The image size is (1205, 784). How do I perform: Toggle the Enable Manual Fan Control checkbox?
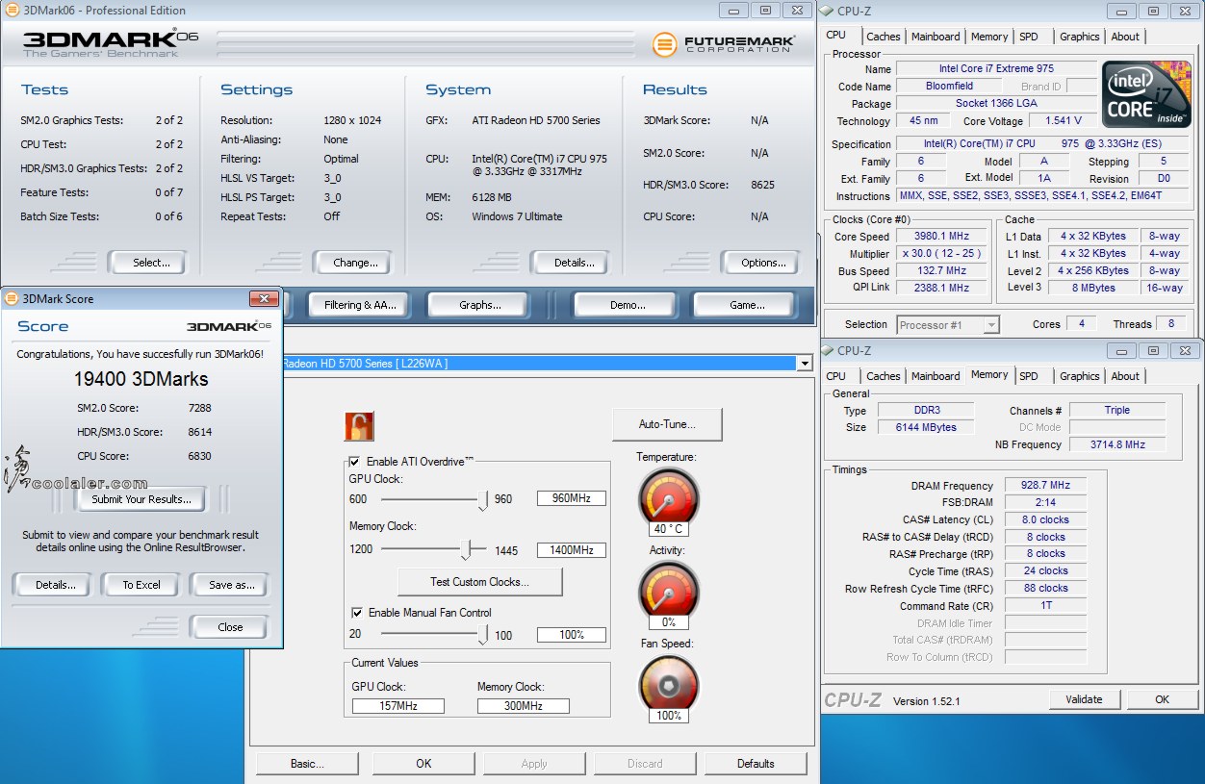356,613
